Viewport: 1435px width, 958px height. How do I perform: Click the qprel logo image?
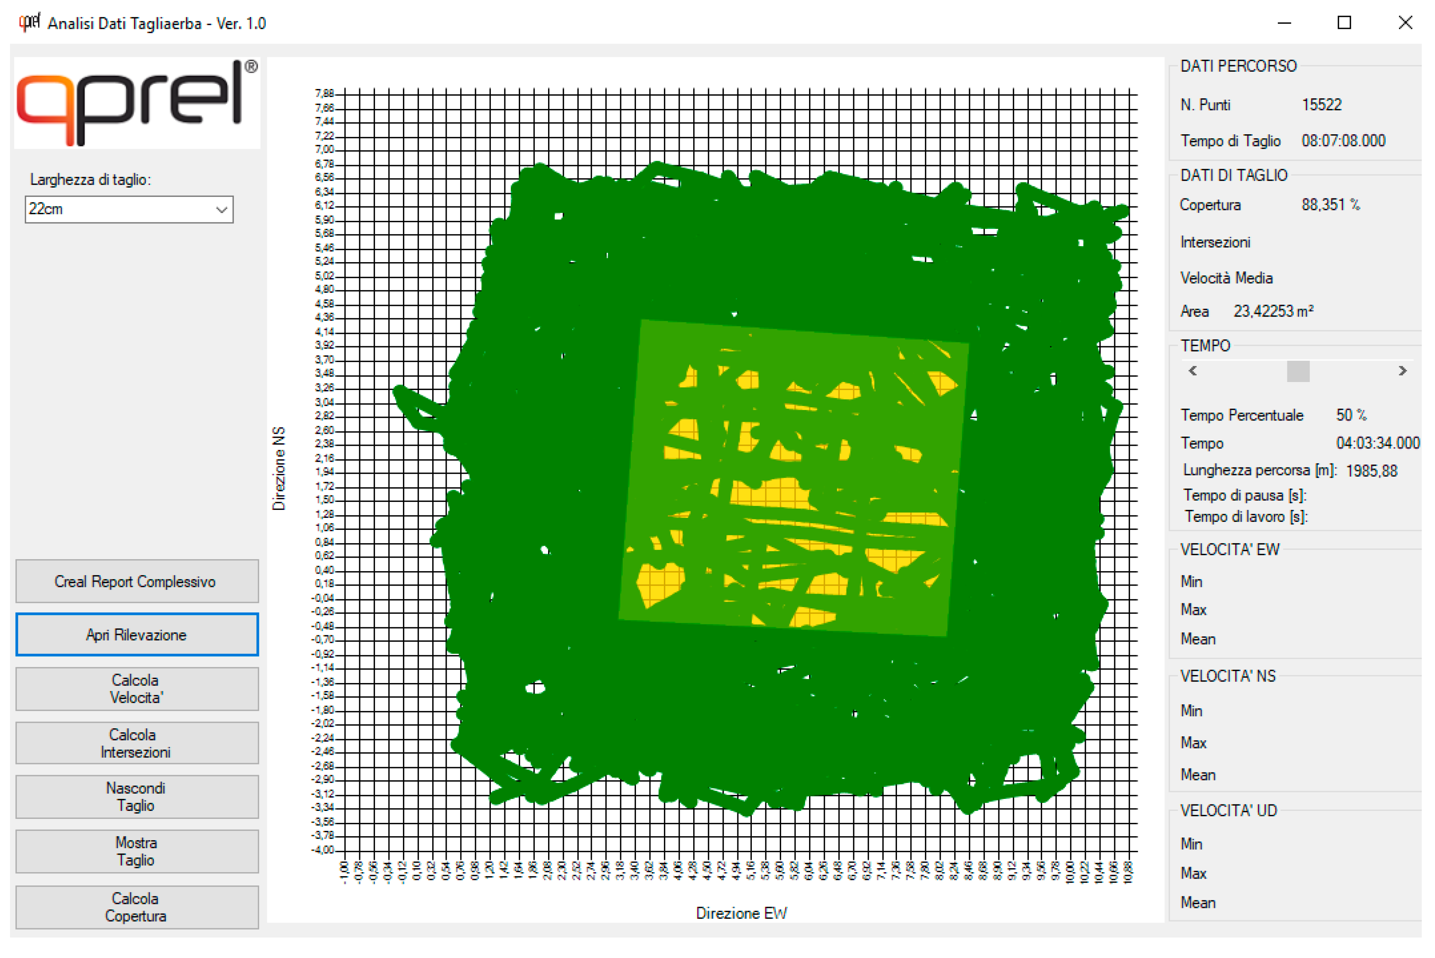click(x=137, y=103)
